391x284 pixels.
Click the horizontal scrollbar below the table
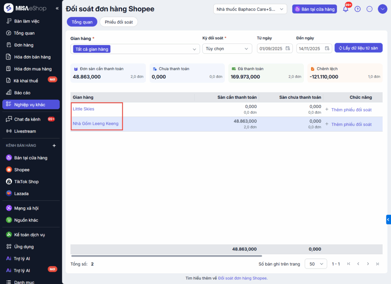166,256
